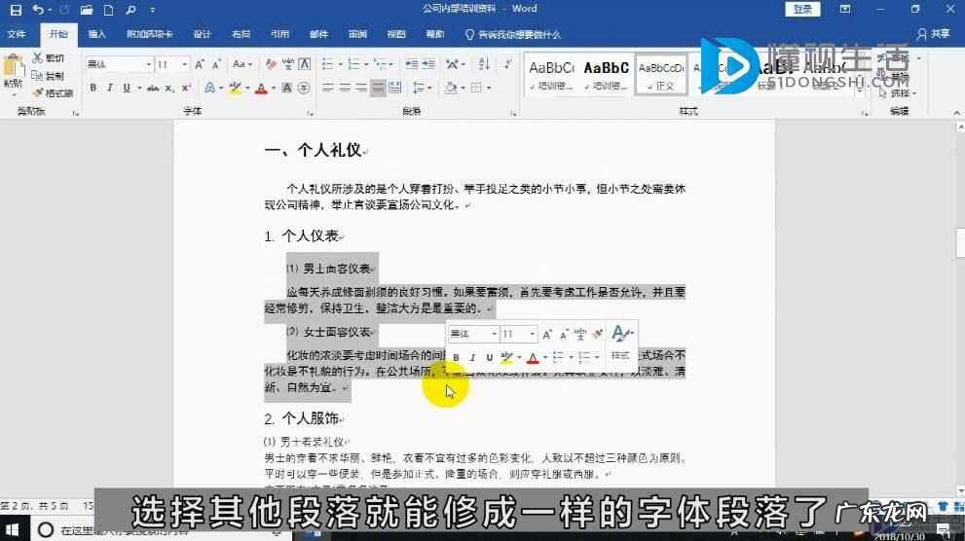
Task: Switch to the Layout (布局) tab
Action: [x=241, y=34]
